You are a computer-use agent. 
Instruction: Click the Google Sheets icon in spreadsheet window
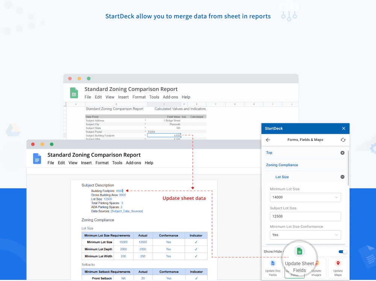(x=74, y=93)
